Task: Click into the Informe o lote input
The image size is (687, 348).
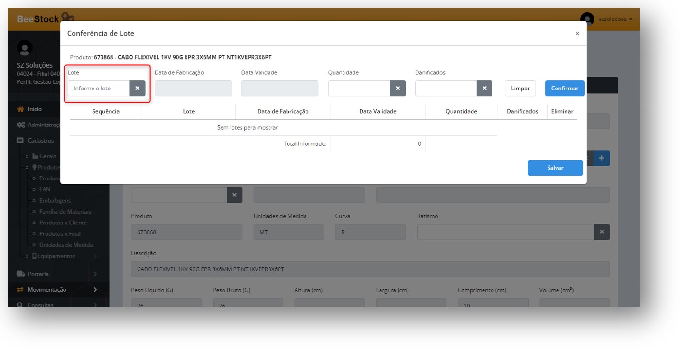Action: click(99, 89)
